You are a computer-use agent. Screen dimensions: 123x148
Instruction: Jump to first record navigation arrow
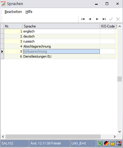coord(83,19)
